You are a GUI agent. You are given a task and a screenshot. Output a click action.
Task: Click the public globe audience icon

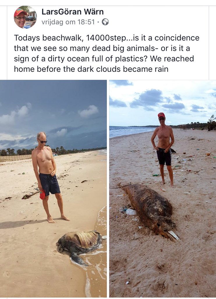click(105, 22)
